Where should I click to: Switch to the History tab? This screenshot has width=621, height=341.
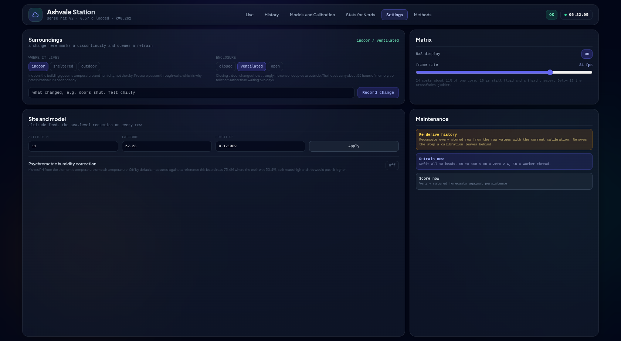[x=272, y=15]
